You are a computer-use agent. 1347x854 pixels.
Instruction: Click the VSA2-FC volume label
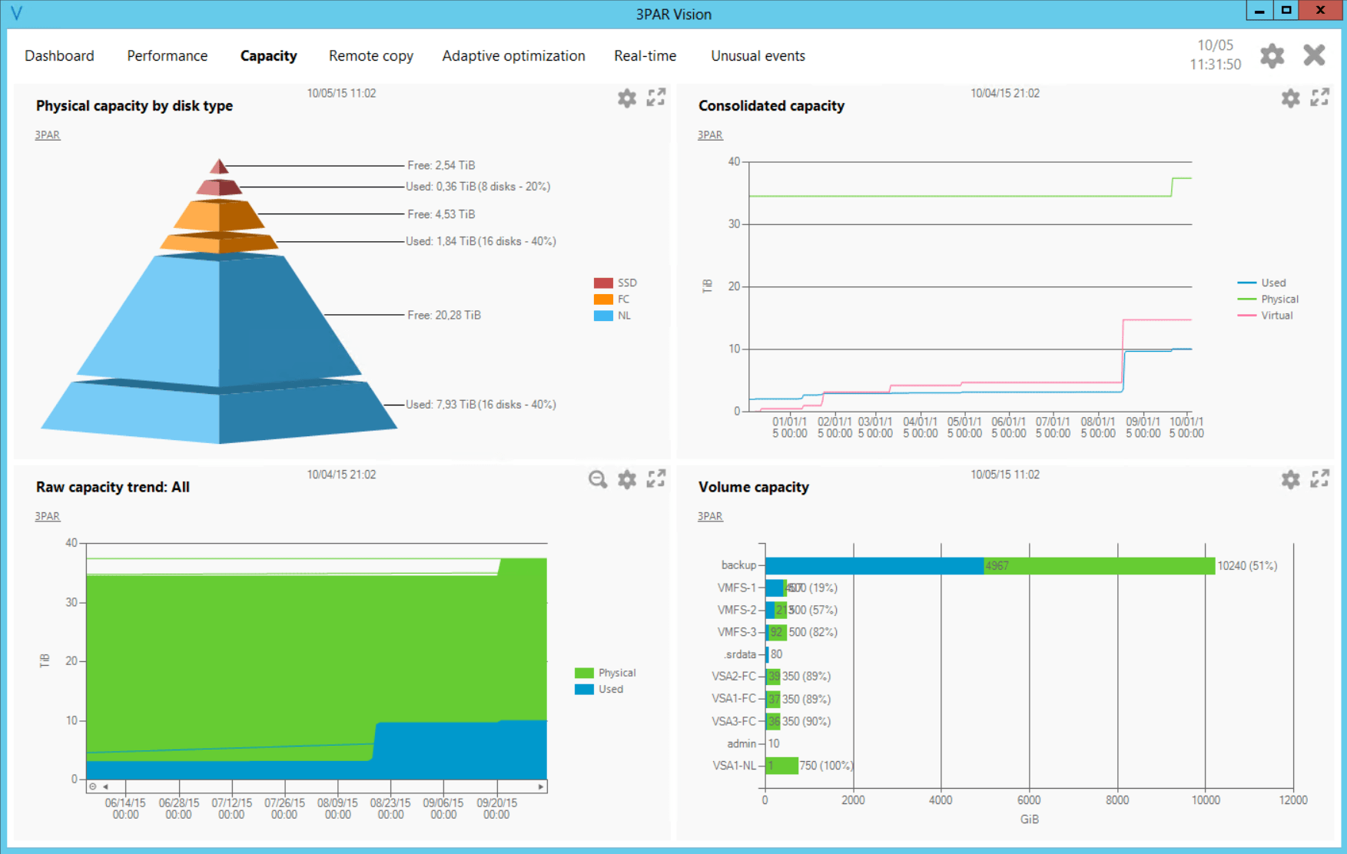[x=734, y=677]
